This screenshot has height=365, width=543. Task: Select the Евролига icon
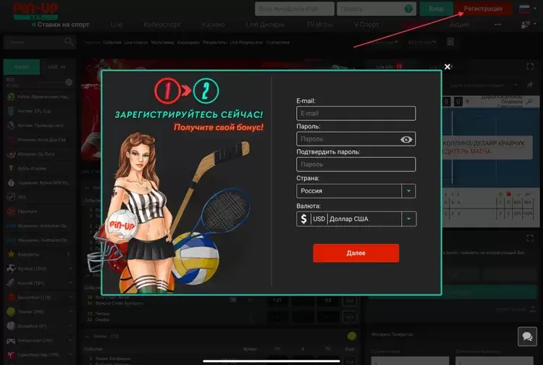click(11, 211)
